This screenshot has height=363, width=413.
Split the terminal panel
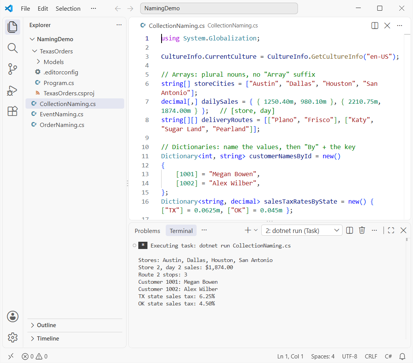point(349,230)
